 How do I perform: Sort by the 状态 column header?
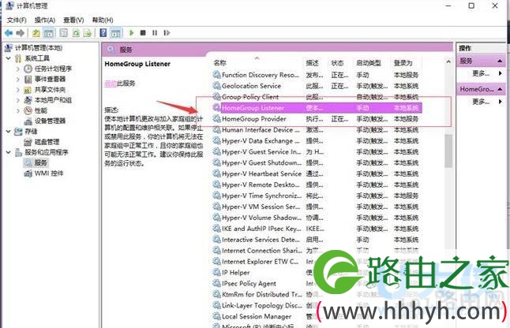(x=337, y=63)
